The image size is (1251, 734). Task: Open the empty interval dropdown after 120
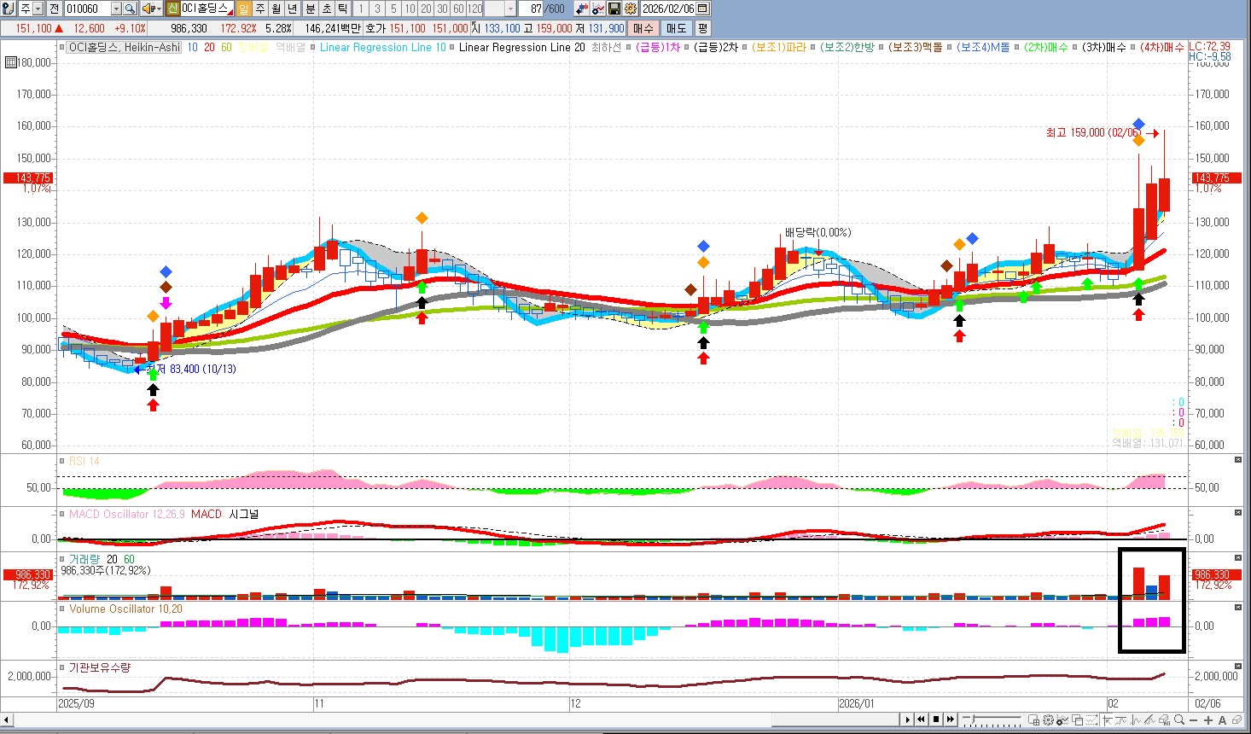click(x=511, y=9)
